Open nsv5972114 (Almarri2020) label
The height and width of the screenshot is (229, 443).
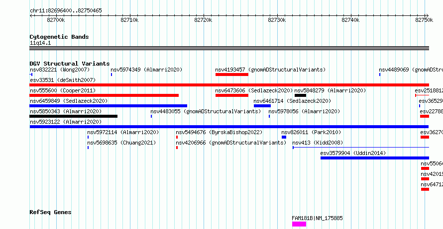123,132
